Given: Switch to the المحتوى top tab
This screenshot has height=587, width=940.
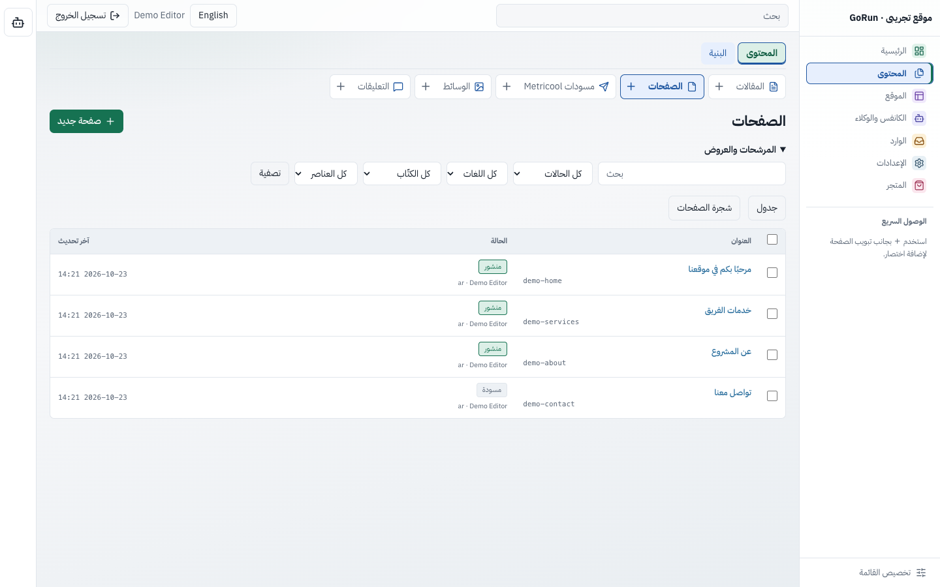Looking at the screenshot, I should [762, 53].
